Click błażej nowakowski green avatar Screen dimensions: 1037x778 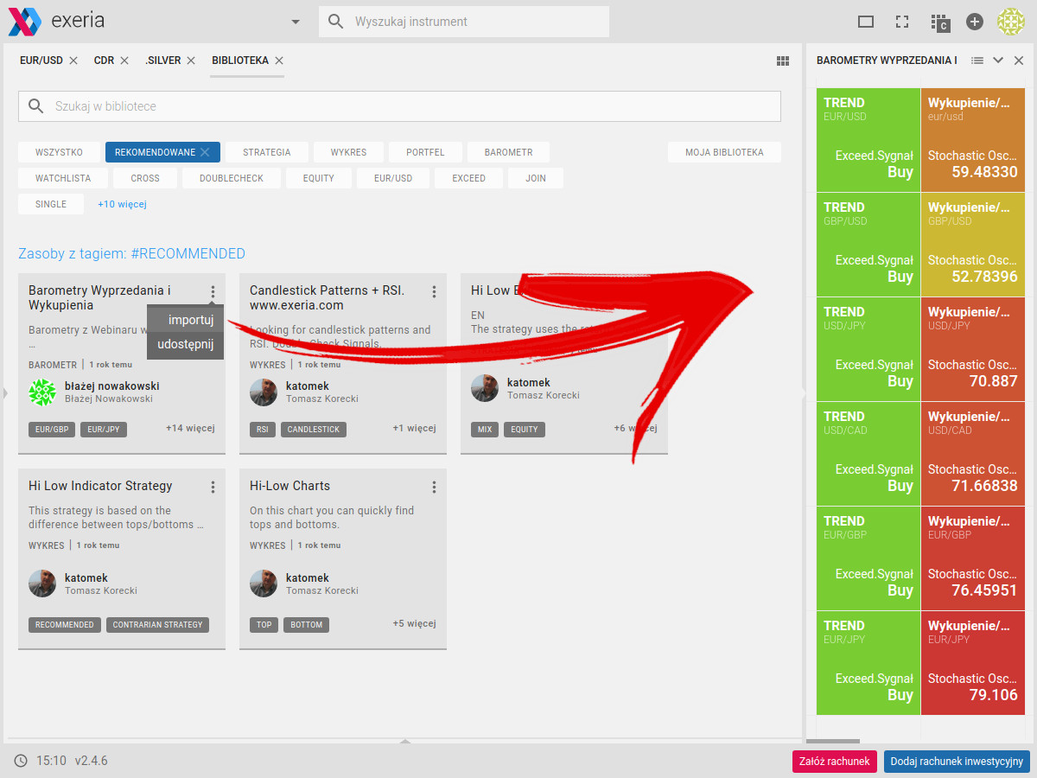(x=42, y=392)
